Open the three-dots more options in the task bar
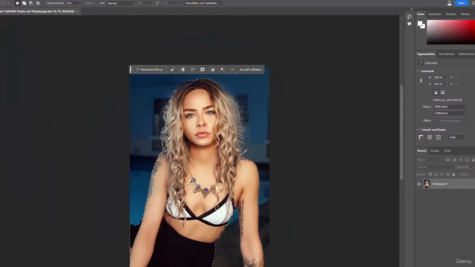This screenshot has height=267, width=475. (232, 70)
